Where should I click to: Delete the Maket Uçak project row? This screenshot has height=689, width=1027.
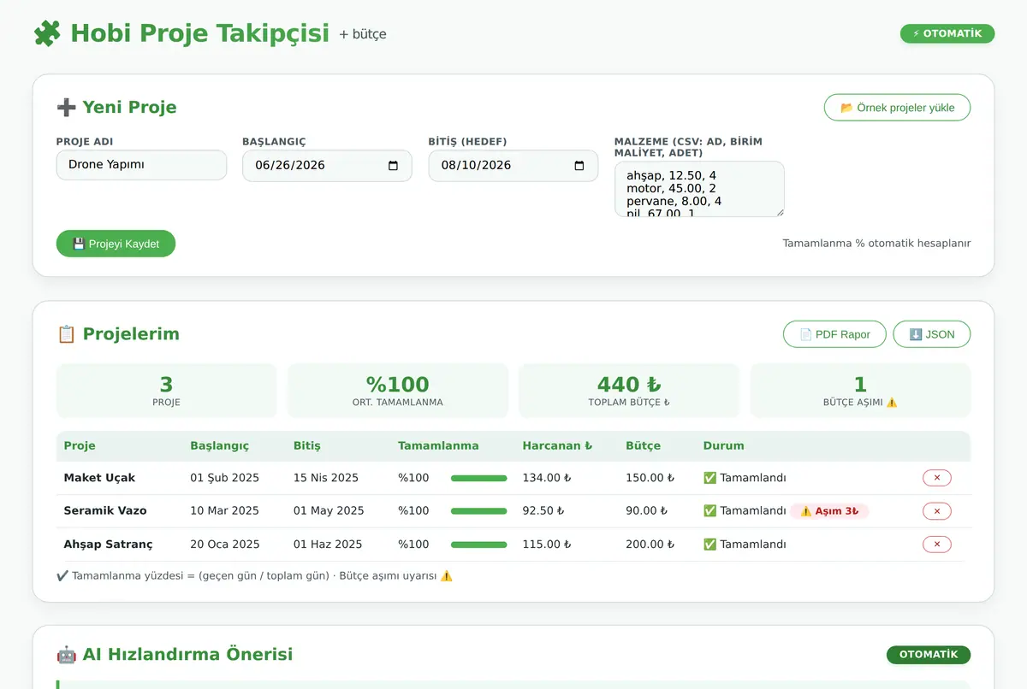[936, 478]
